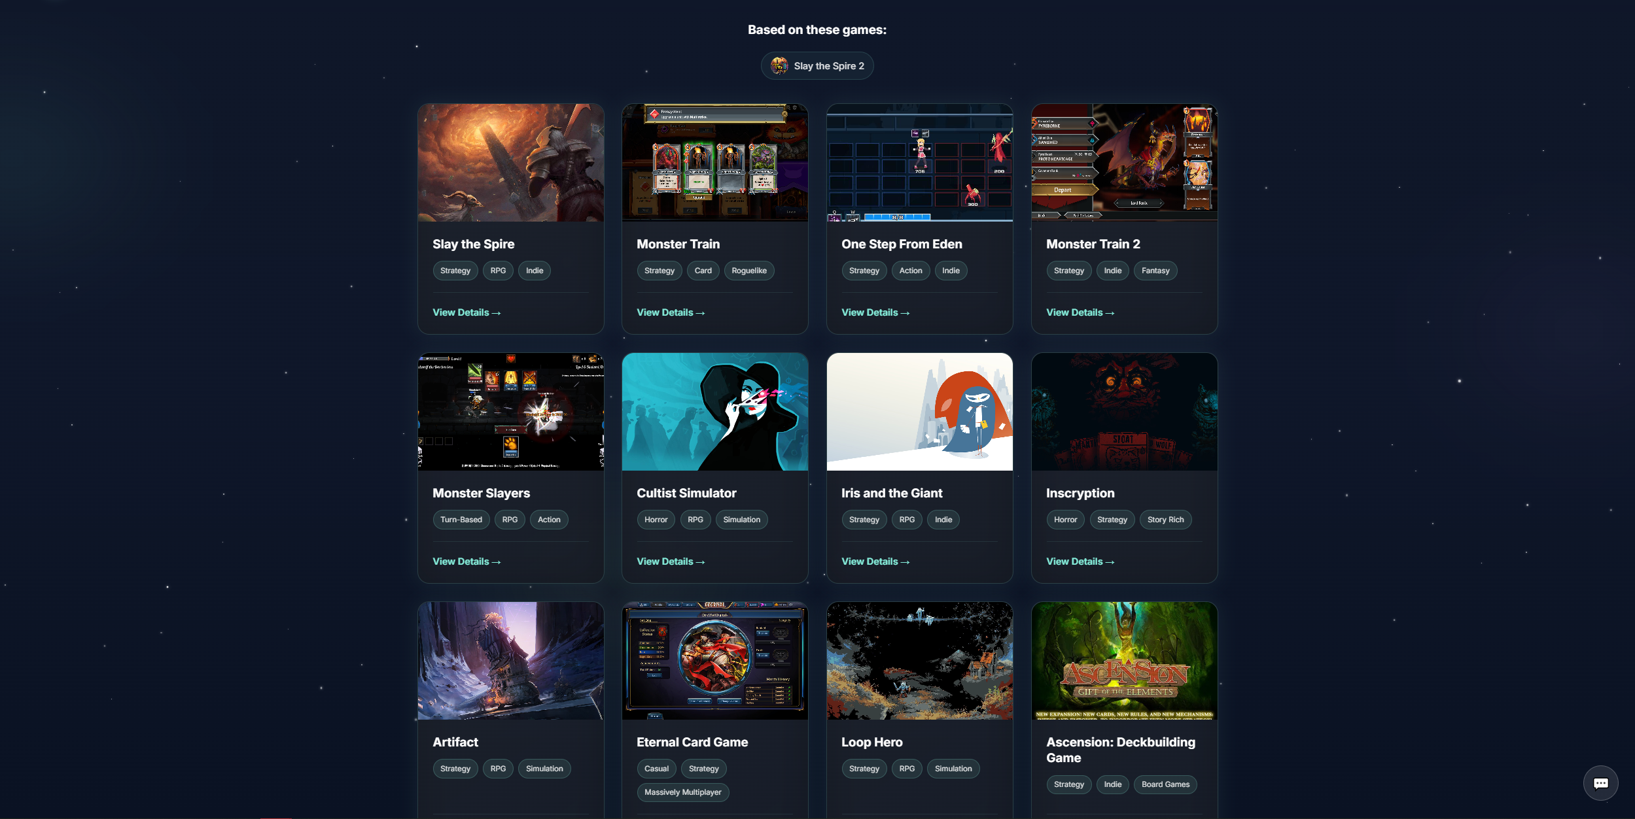Click the Fantasy tag on Monster Train 2
The image size is (1635, 819).
[x=1155, y=270]
